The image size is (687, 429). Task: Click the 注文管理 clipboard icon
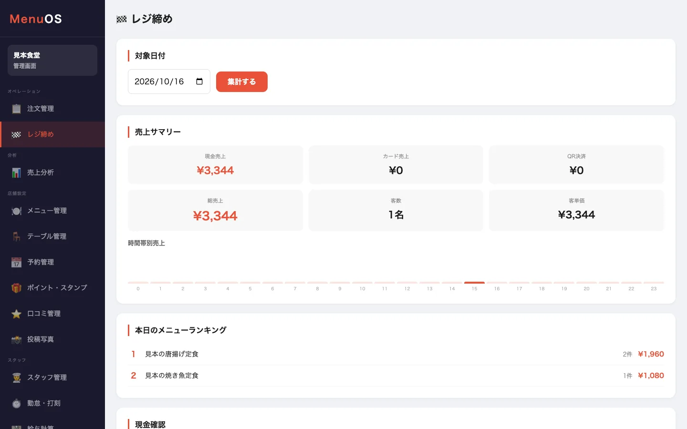(x=16, y=109)
